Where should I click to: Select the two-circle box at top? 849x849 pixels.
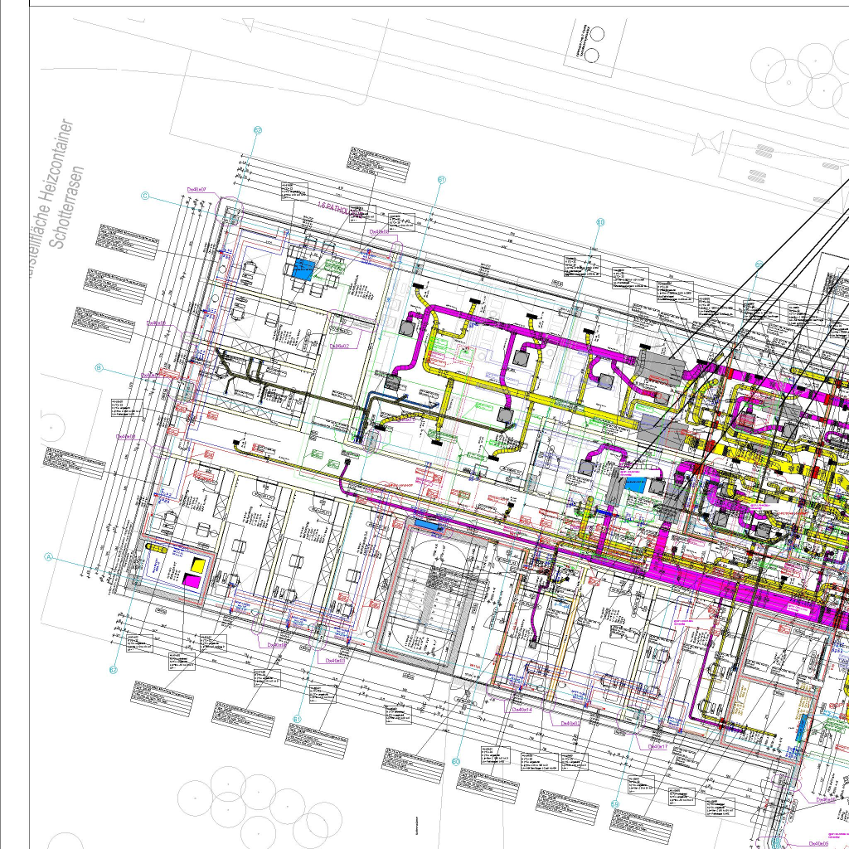(590, 45)
